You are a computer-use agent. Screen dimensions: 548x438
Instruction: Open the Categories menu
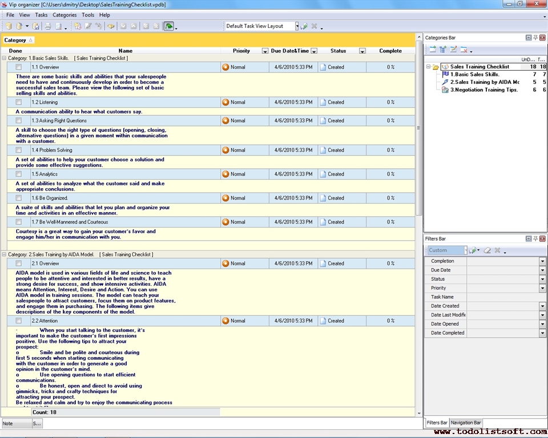click(x=65, y=15)
